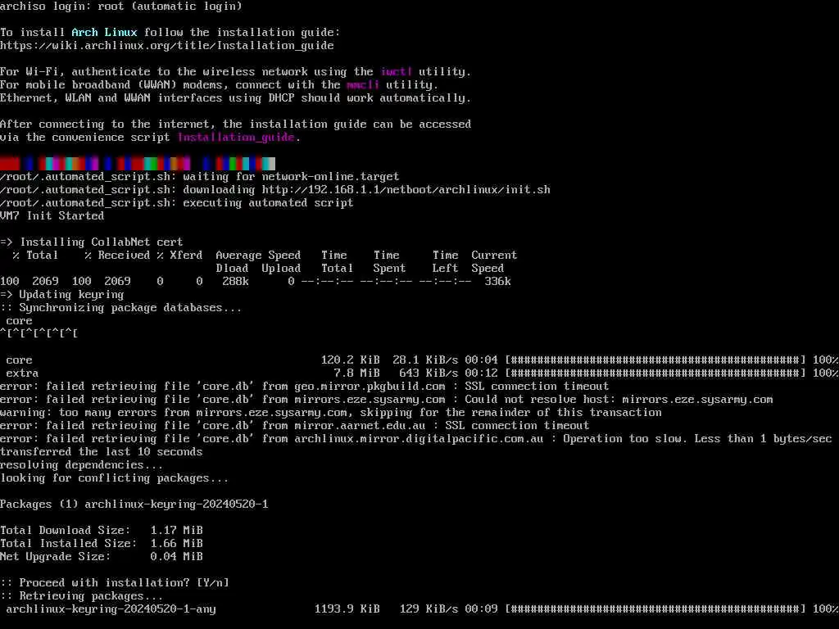Click the 'Net Upgrade Size' value 0.04 MiB
Image resolution: width=839 pixels, height=629 pixels.
click(177, 556)
